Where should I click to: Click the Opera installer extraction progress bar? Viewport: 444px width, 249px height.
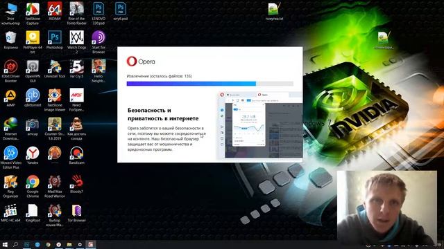pos(210,84)
